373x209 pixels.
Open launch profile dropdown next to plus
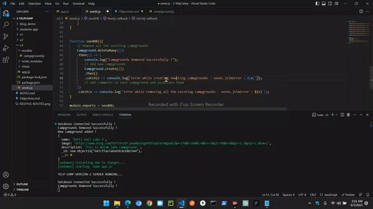pyautogui.click(x=337, y=115)
